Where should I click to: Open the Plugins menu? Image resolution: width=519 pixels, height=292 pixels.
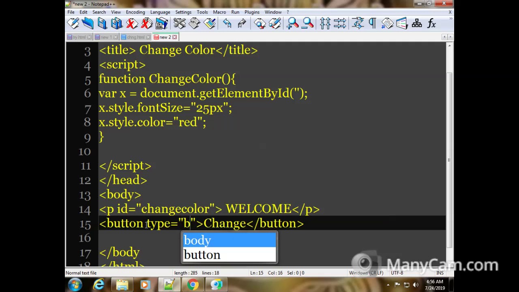(x=252, y=12)
